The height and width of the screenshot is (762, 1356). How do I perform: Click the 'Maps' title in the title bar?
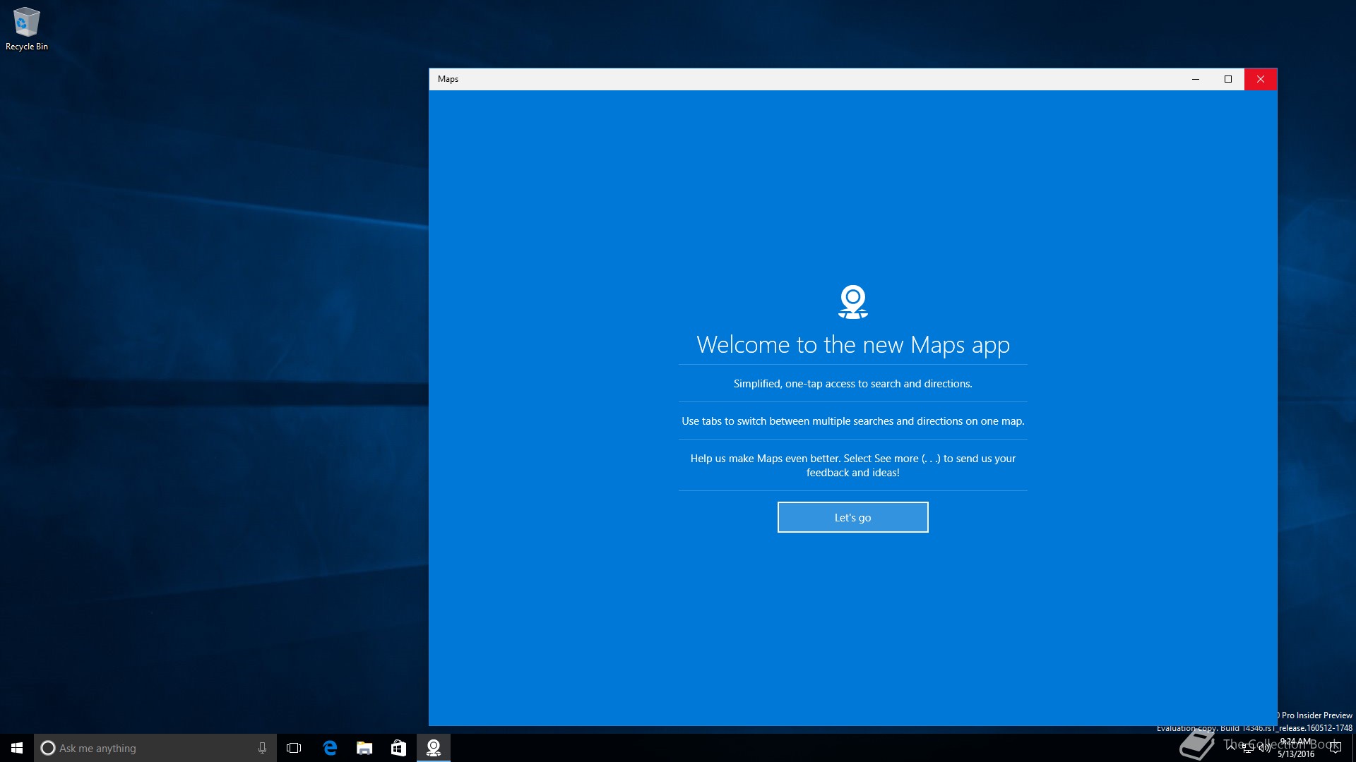pos(448,79)
